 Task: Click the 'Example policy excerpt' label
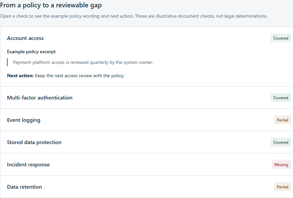31,52
